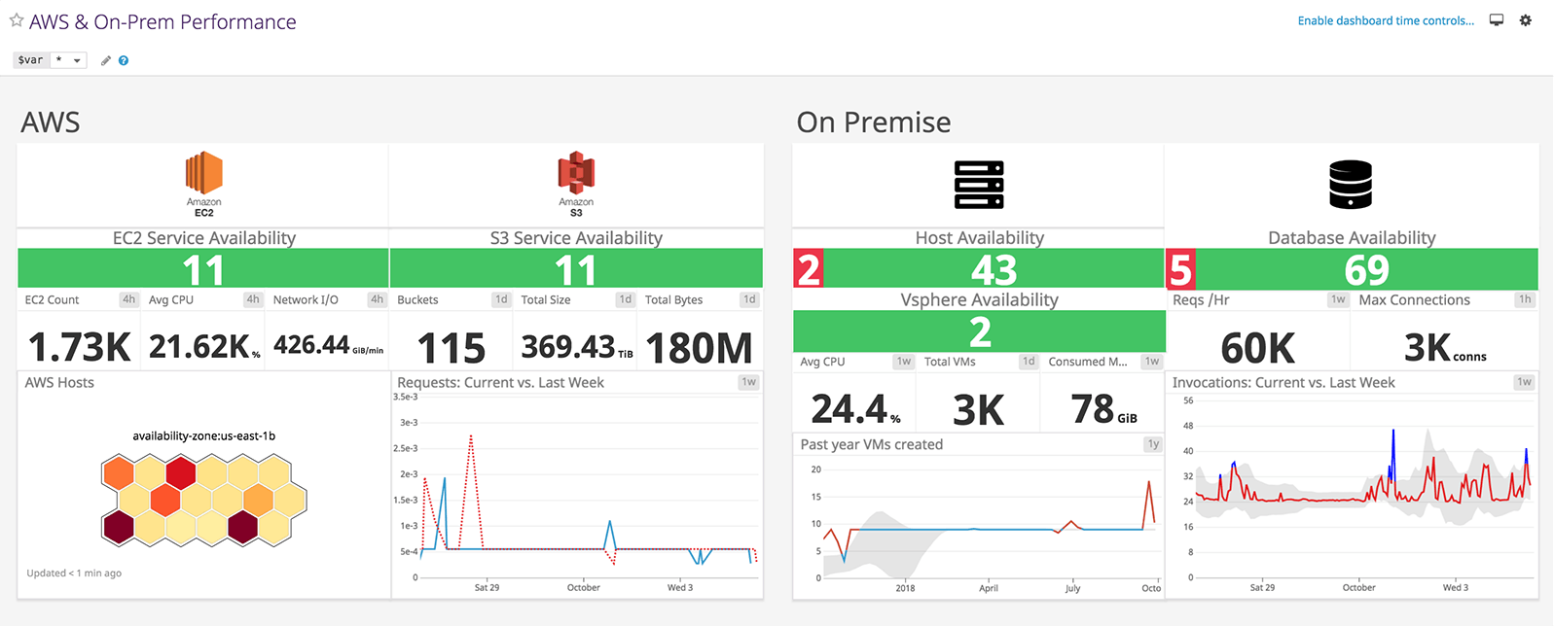Open the dashboard settings gear
Image resolution: width=1554 pixels, height=626 pixels.
point(1525,20)
